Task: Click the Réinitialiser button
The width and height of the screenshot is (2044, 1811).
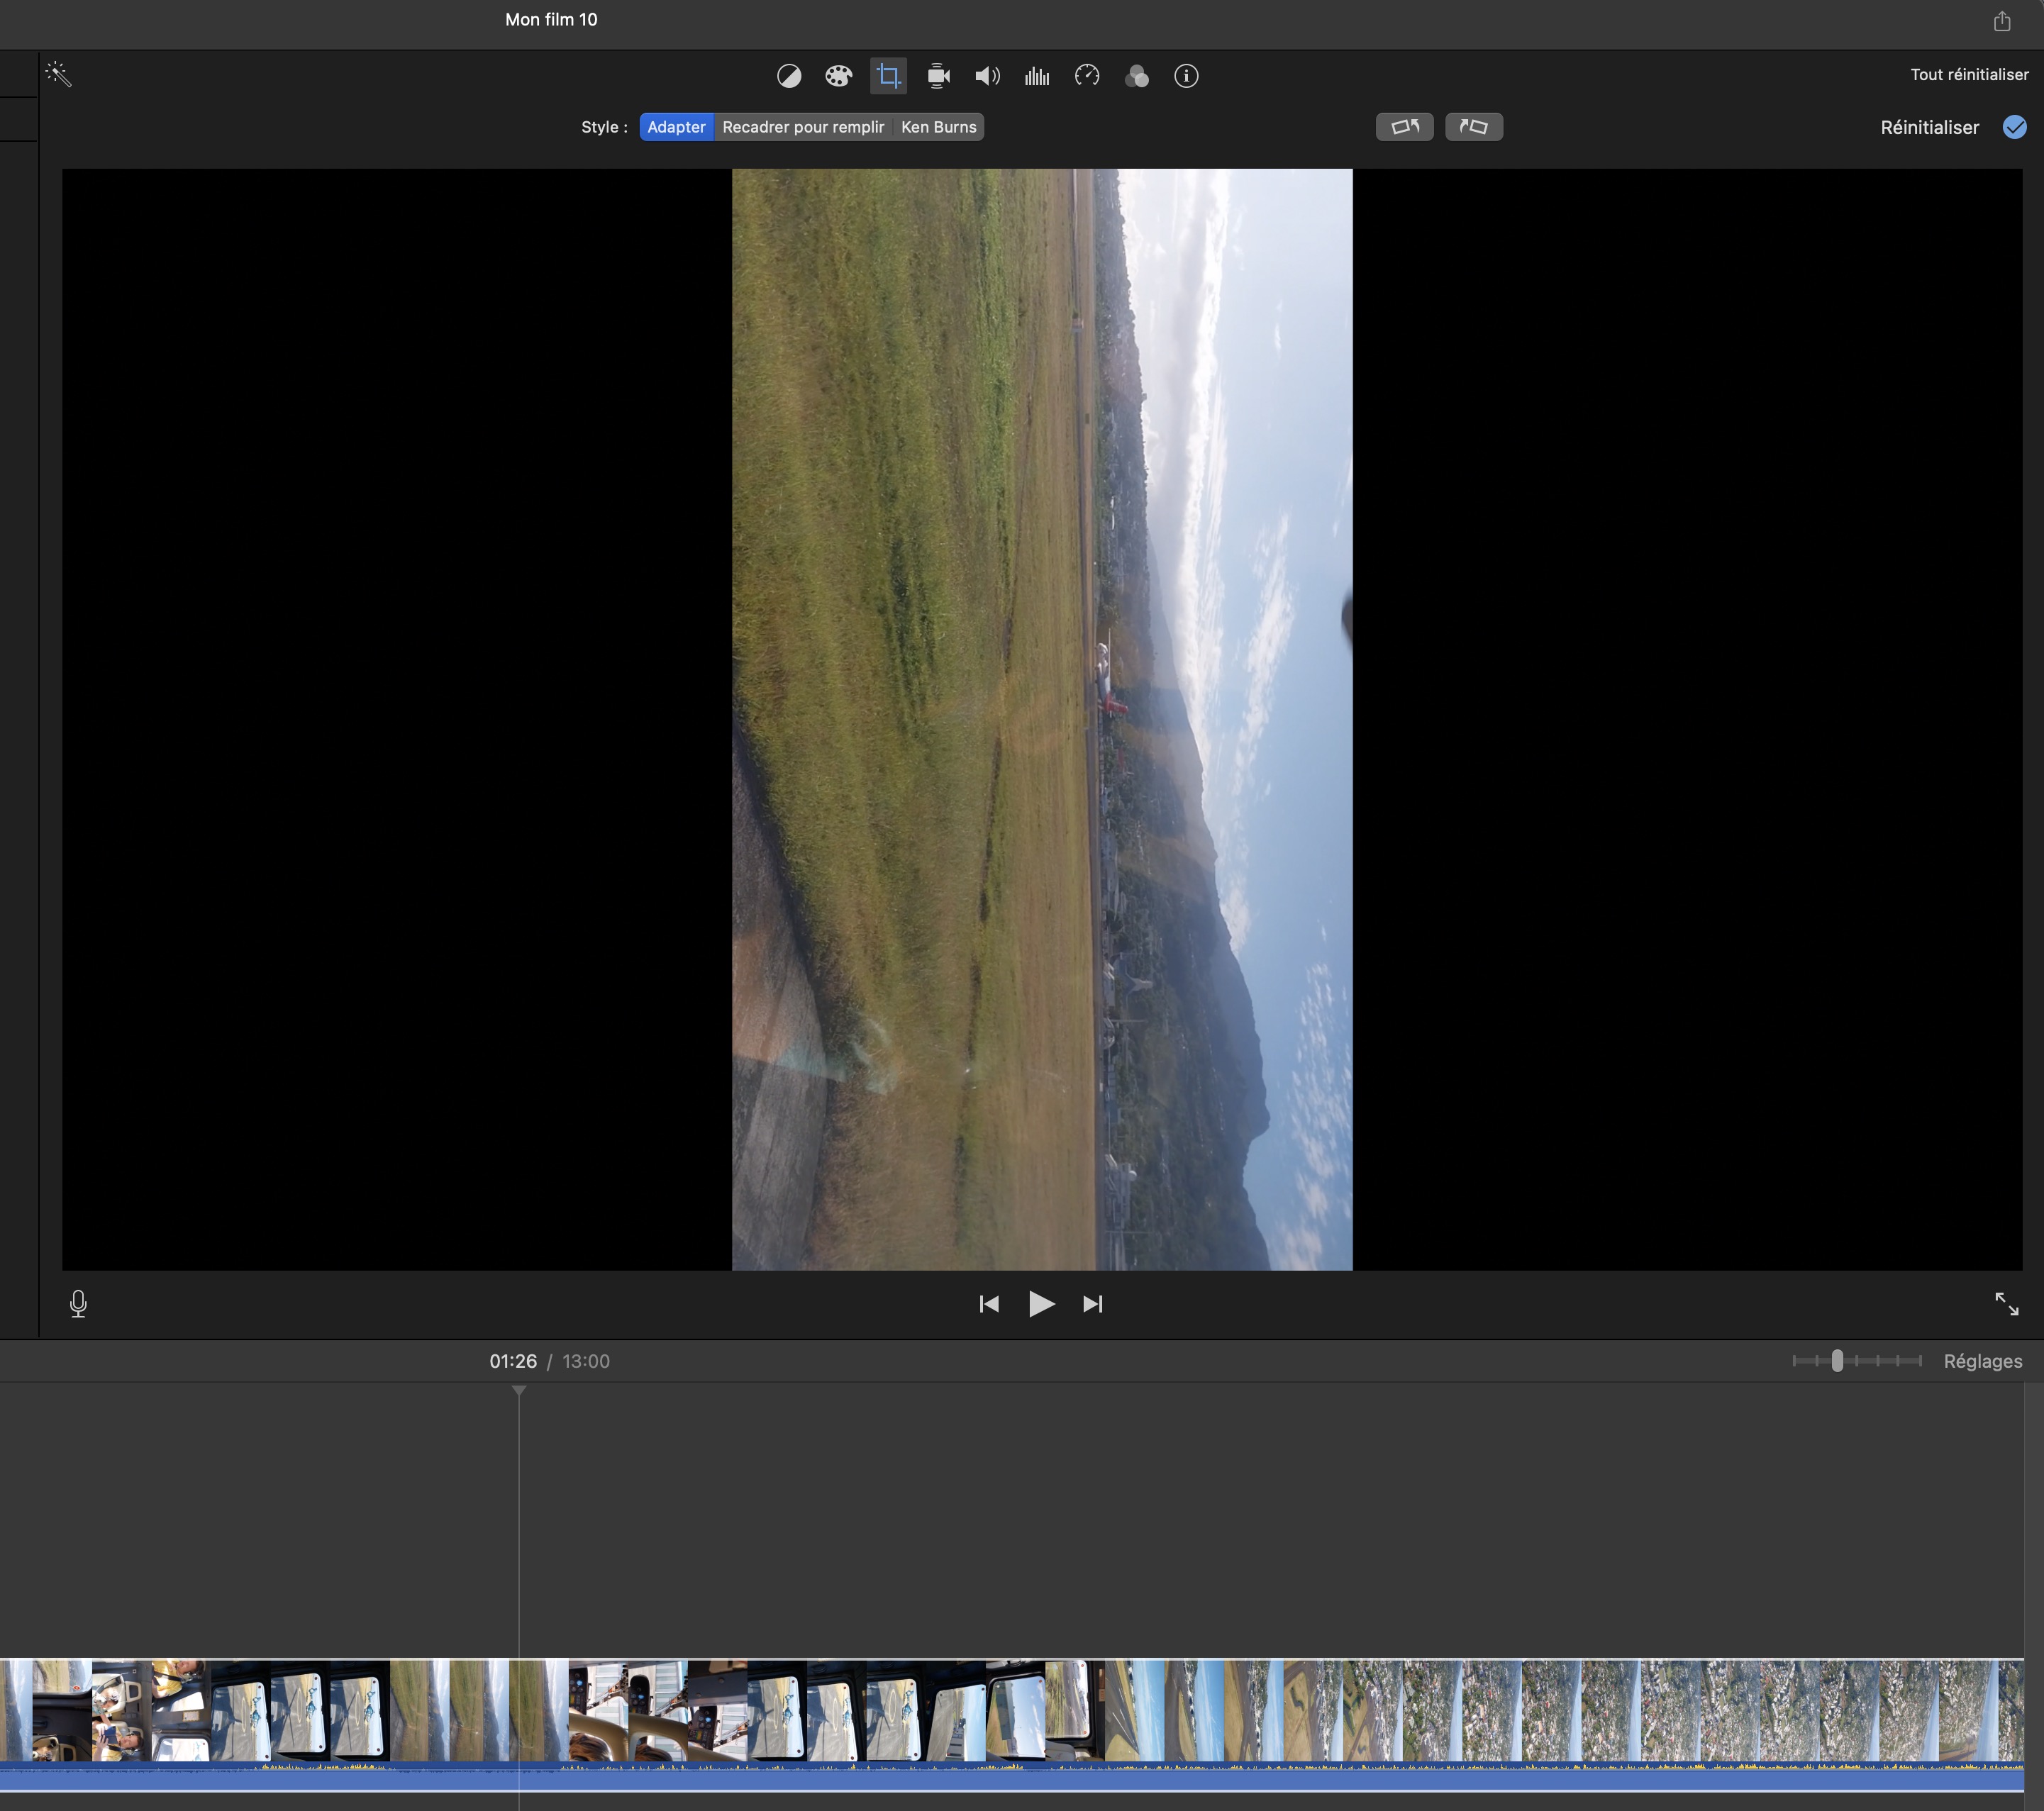Action: [x=1929, y=128]
